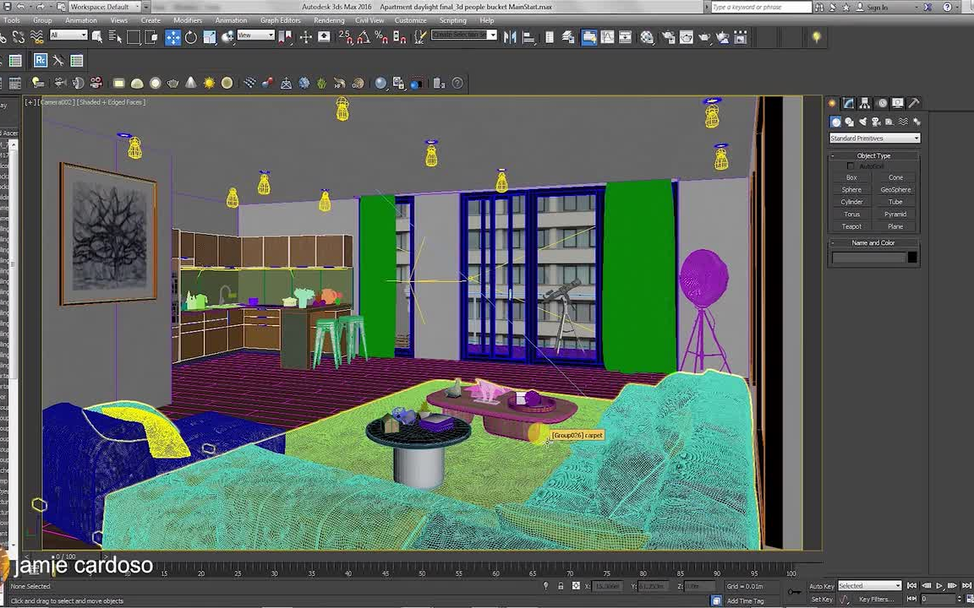The height and width of the screenshot is (608, 974).
Task: Click the Auto Key button
Action: tap(820, 585)
